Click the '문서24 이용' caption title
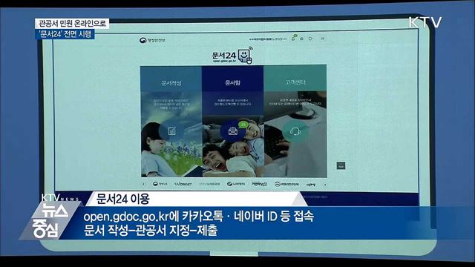This screenshot has height=267, width=475. pos(123,199)
